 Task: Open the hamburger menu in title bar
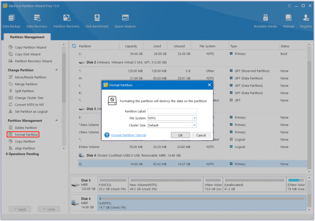click(289, 6)
